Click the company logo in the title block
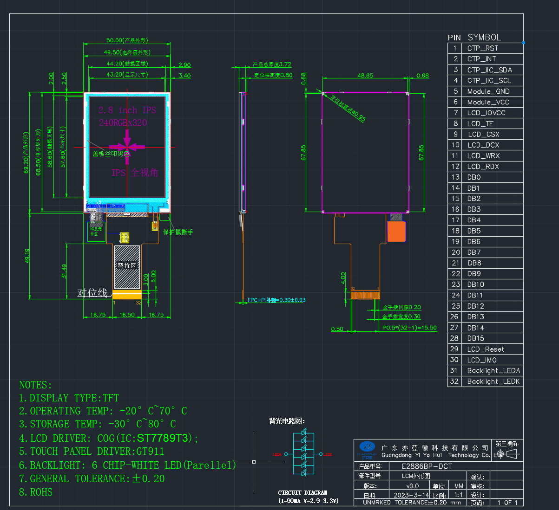Viewport: 559px width, 510px height. click(x=367, y=449)
